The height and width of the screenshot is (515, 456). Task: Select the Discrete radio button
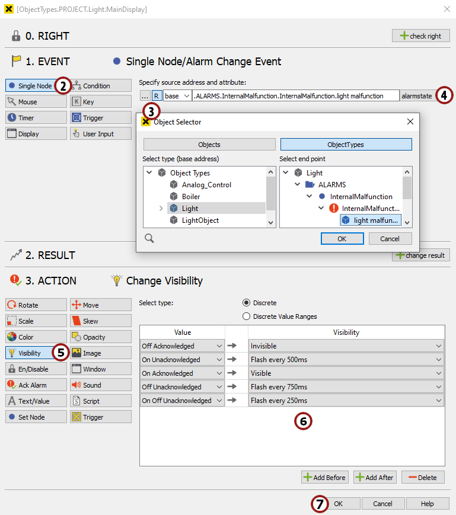pyautogui.click(x=247, y=303)
